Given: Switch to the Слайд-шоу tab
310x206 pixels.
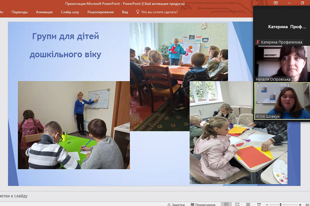Looking at the screenshot, I should click(x=70, y=12).
